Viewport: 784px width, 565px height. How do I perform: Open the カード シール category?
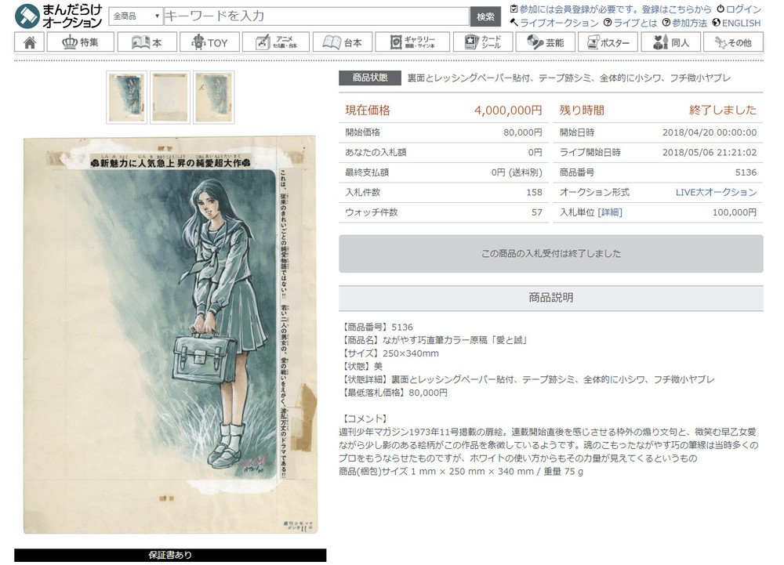[483, 42]
